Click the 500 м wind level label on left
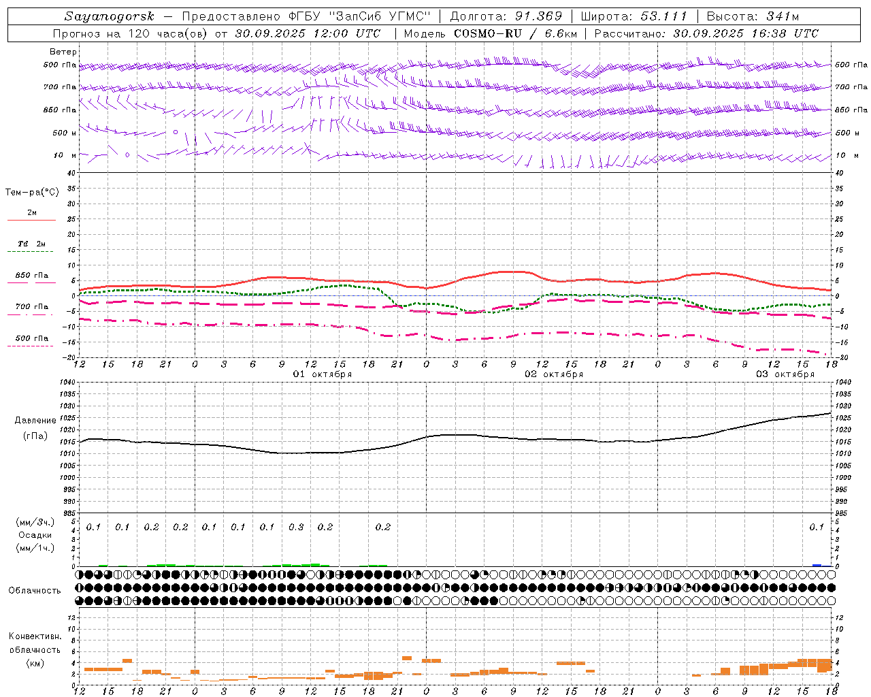The width and height of the screenshot is (871, 697). 65,133
